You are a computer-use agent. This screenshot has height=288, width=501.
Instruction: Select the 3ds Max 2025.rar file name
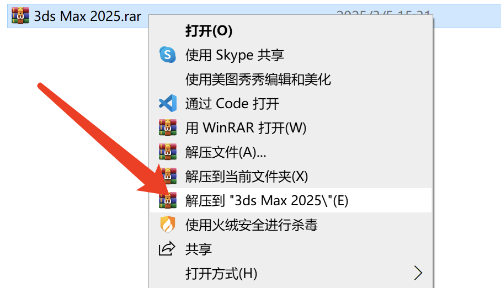pos(88,16)
